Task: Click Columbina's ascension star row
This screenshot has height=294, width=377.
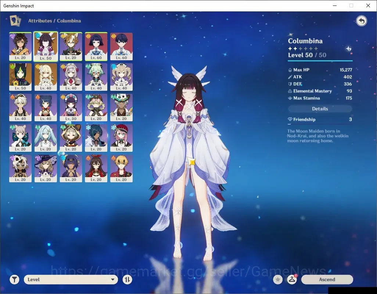Action: point(303,49)
